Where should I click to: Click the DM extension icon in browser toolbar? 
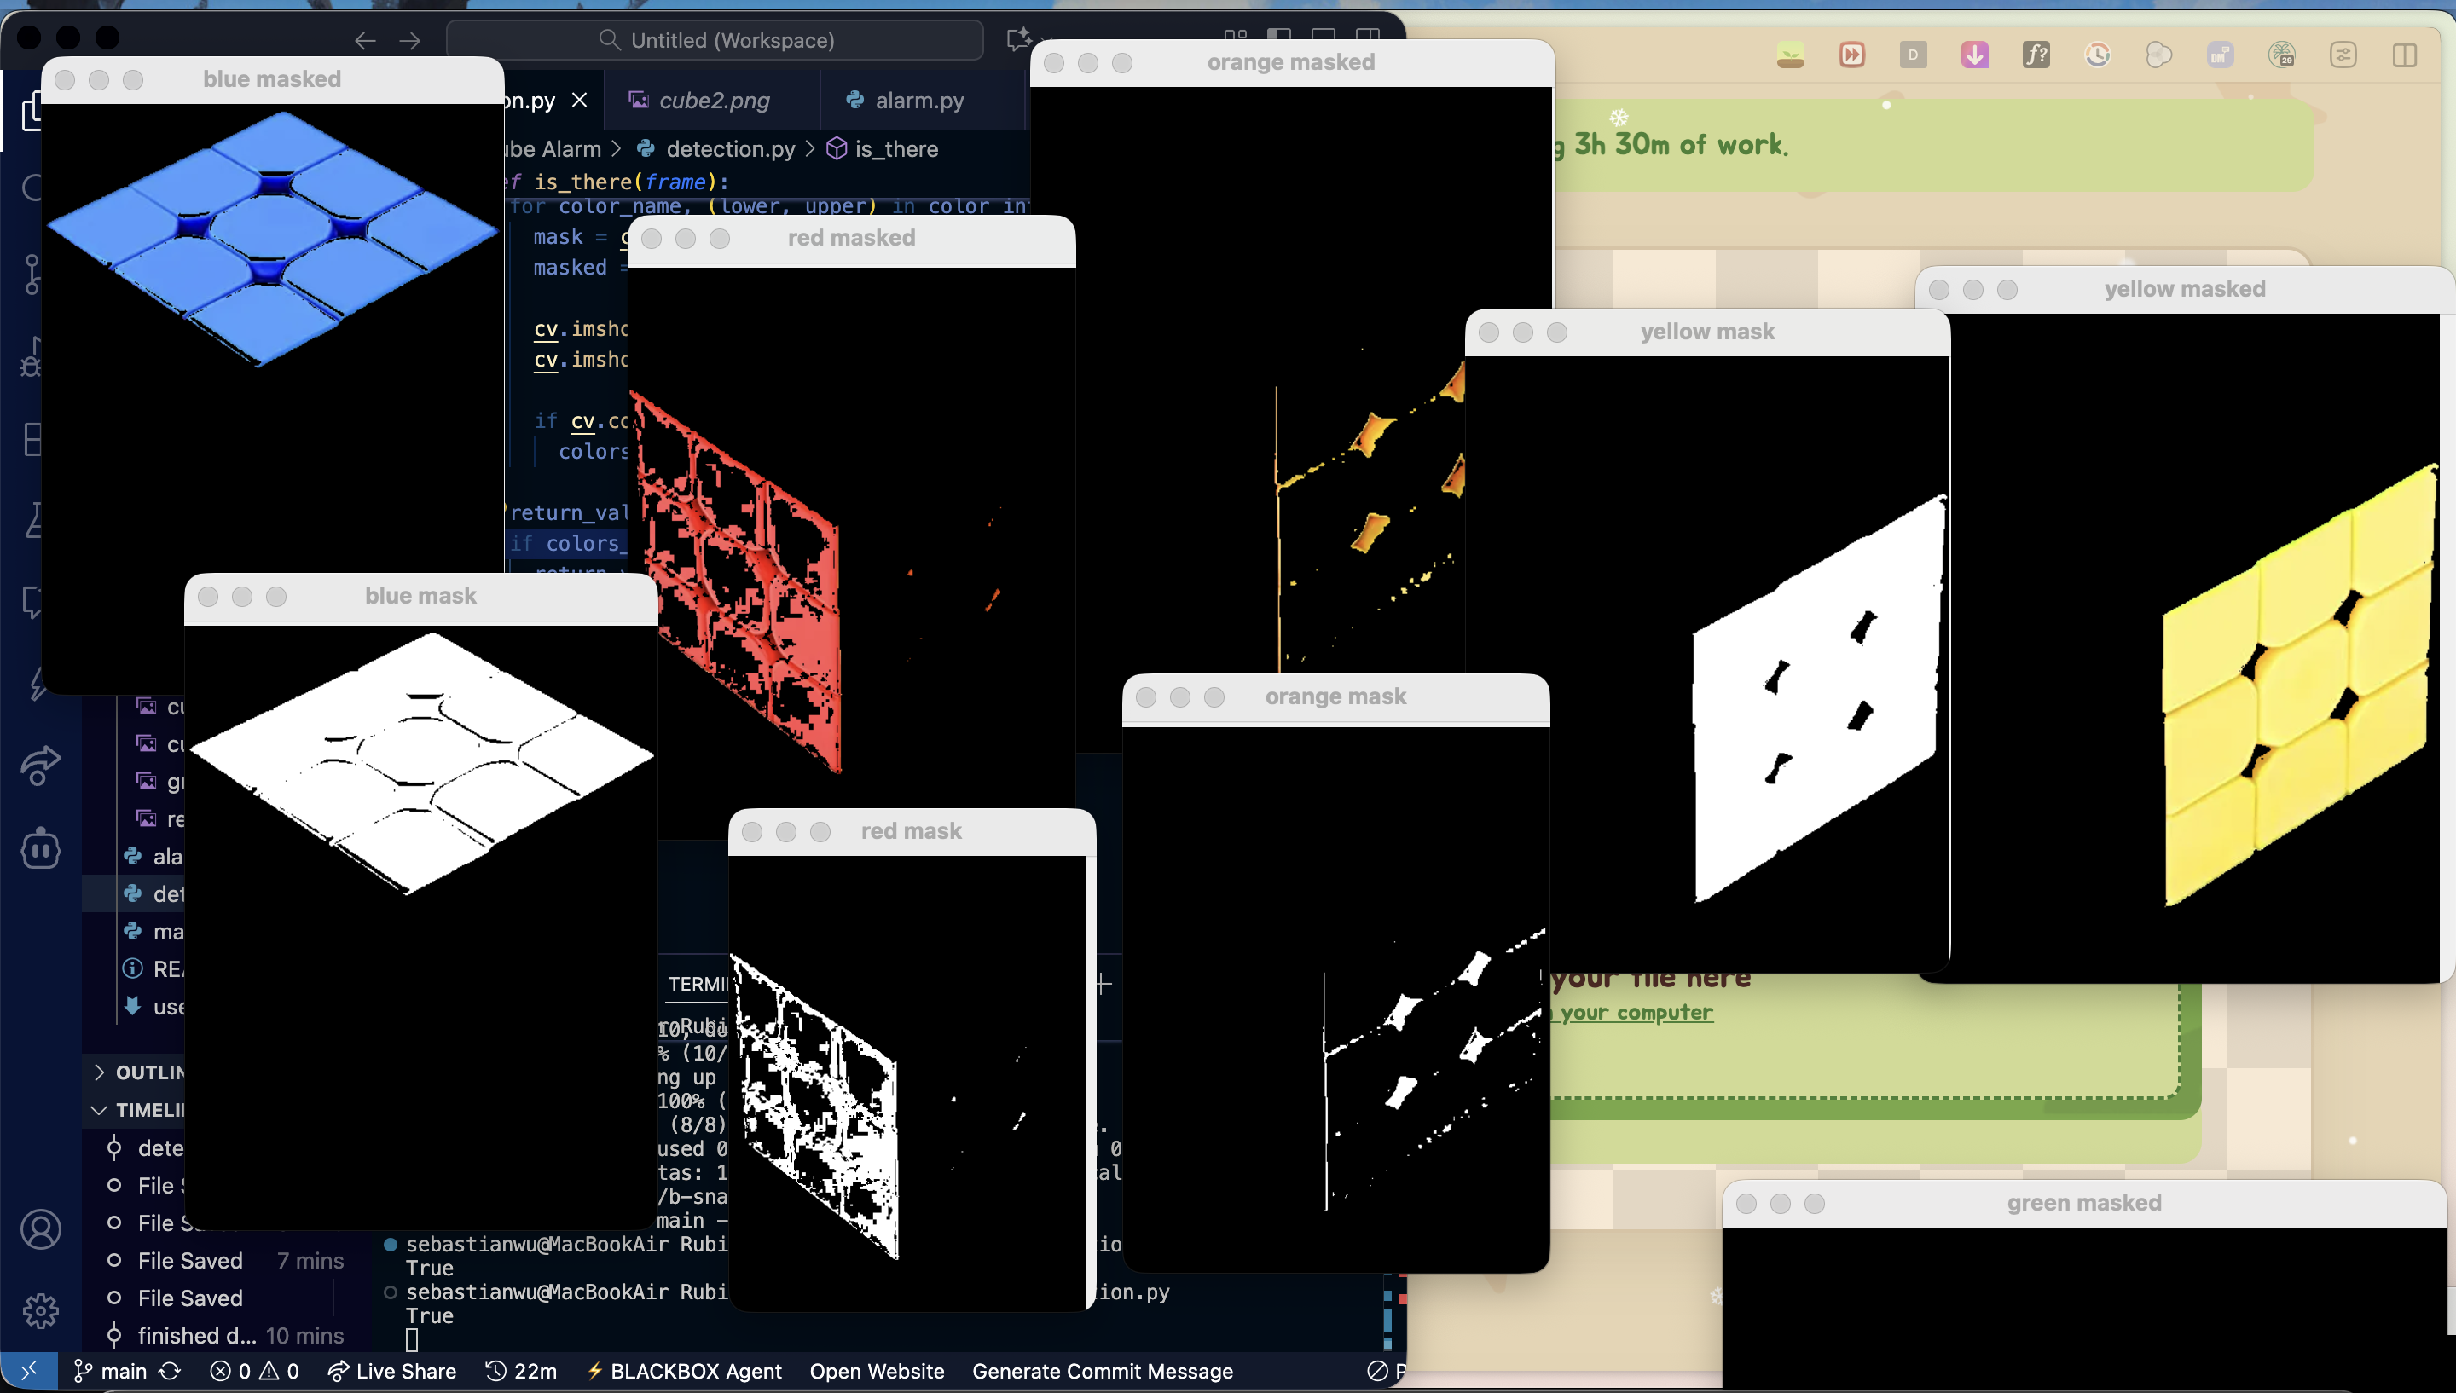coord(2220,55)
